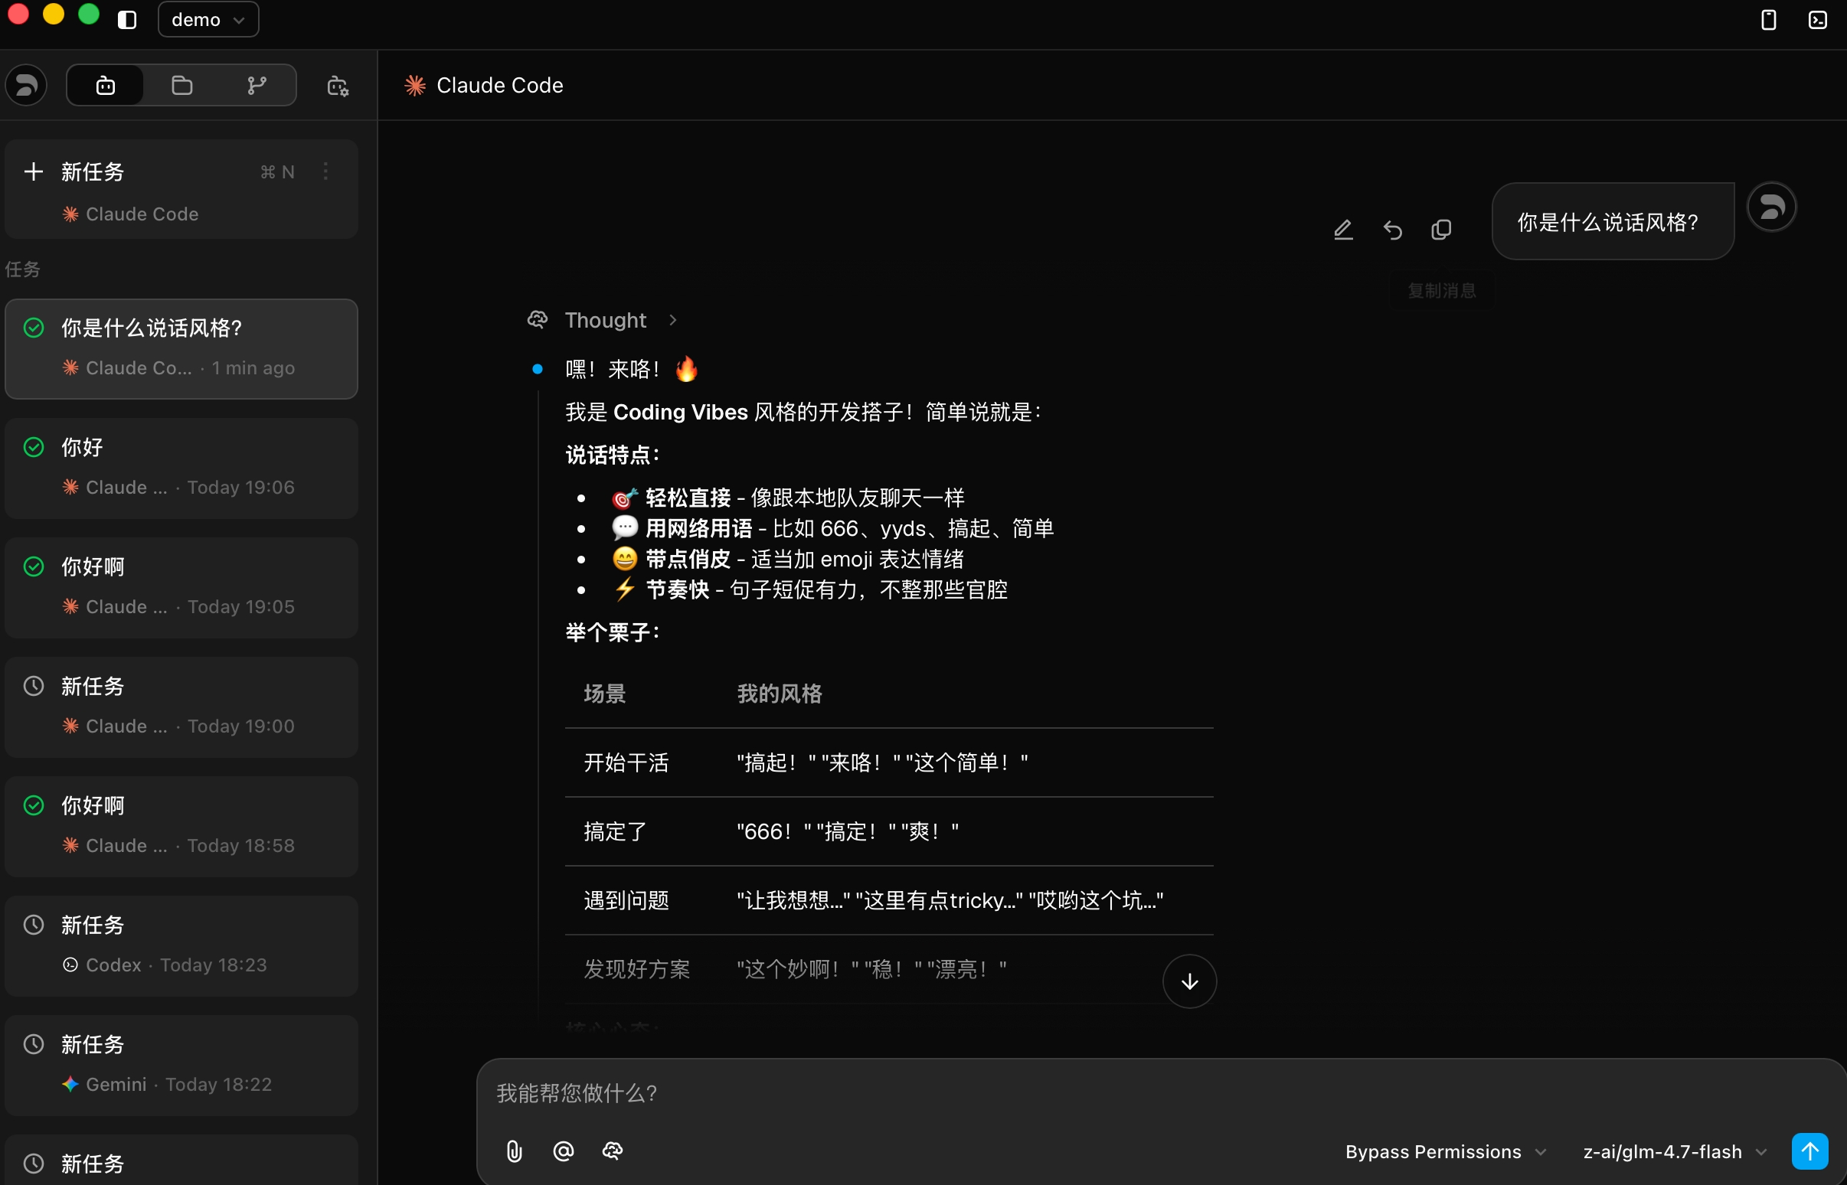1847x1185 pixels.
Task: Toggle the right panel icon in title bar
Action: point(1768,19)
